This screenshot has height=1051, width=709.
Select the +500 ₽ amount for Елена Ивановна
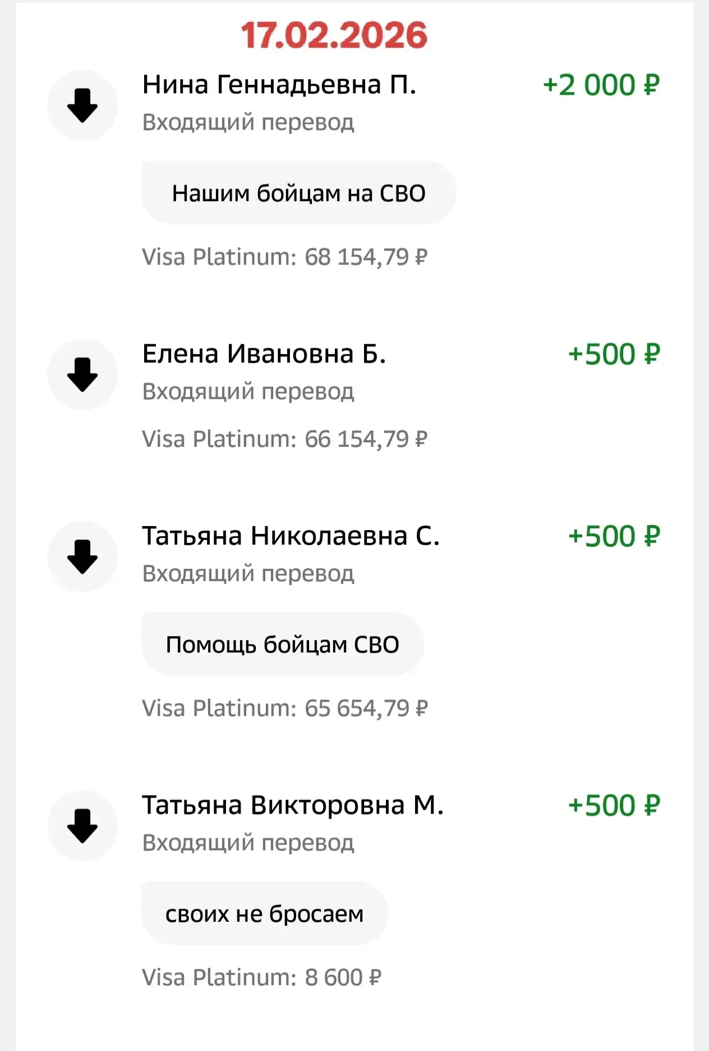click(614, 355)
